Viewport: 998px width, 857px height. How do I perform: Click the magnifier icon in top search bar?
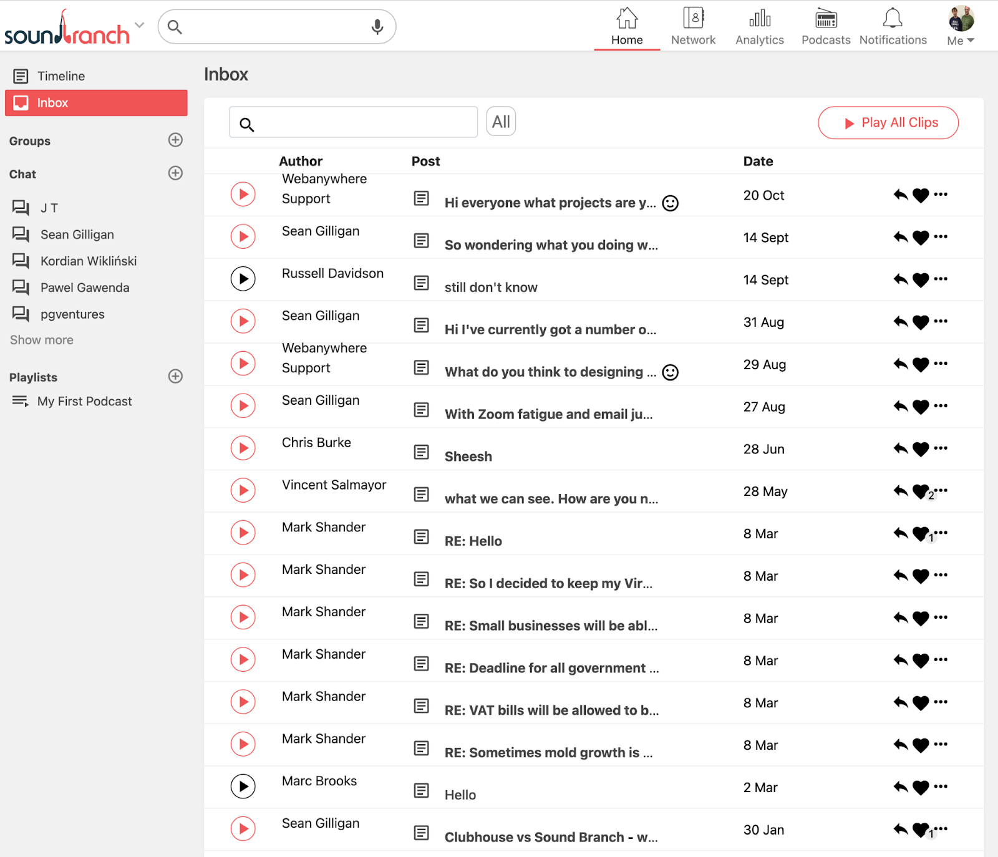click(175, 27)
